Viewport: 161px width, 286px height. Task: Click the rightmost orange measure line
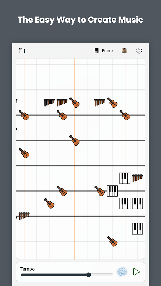tap(125, 159)
